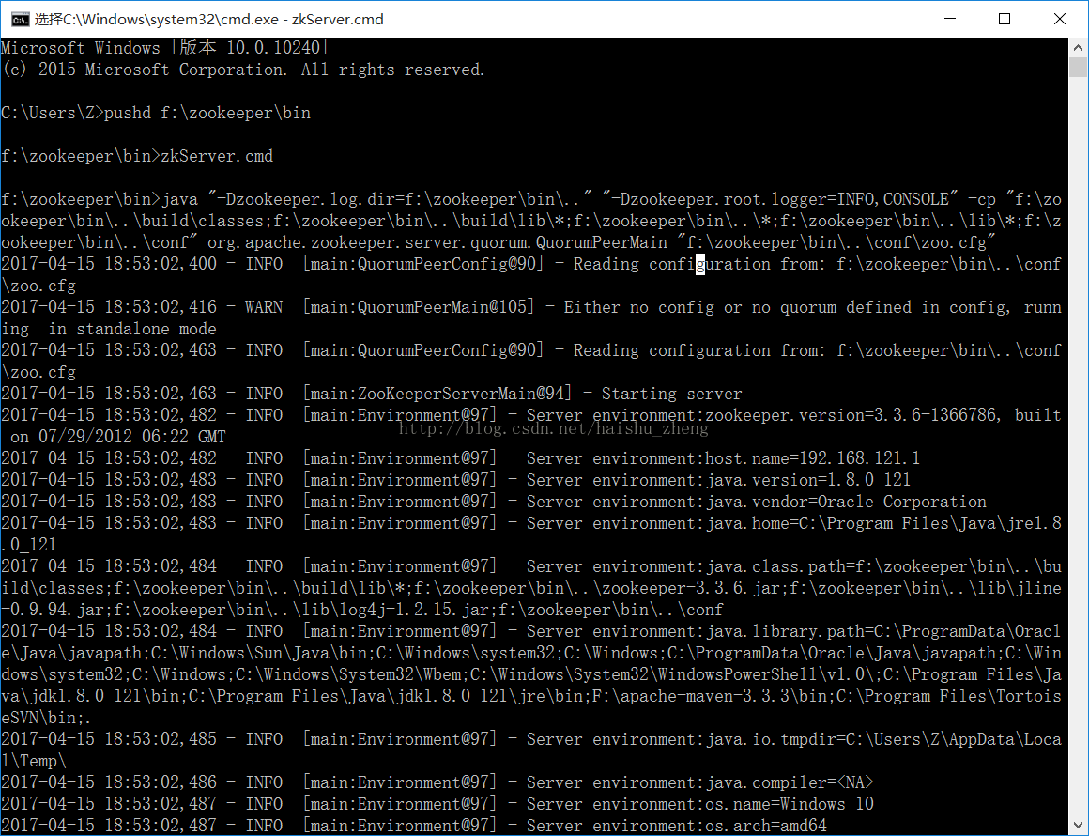This screenshot has height=836, width=1089.
Task: Click 'on 07/29/2012 06:22 GMT' build date text
Action: pos(117,437)
